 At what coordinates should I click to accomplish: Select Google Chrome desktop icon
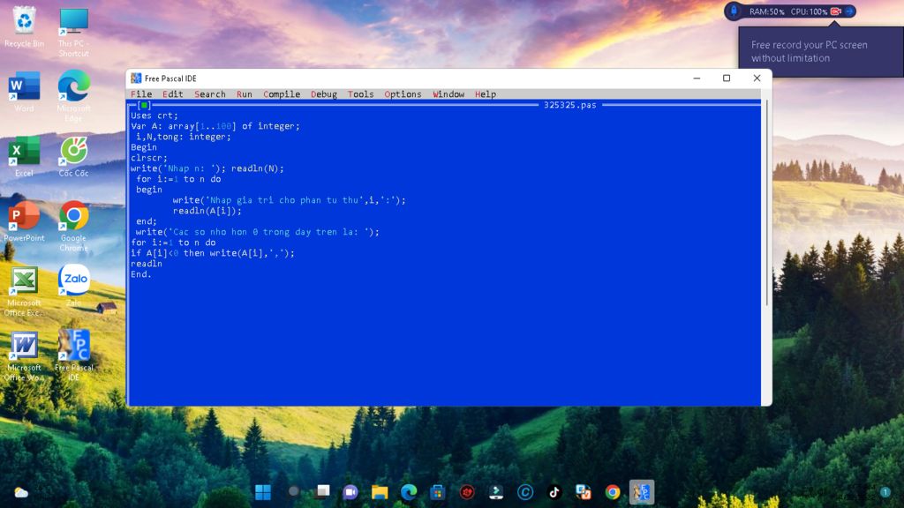(74, 226)
